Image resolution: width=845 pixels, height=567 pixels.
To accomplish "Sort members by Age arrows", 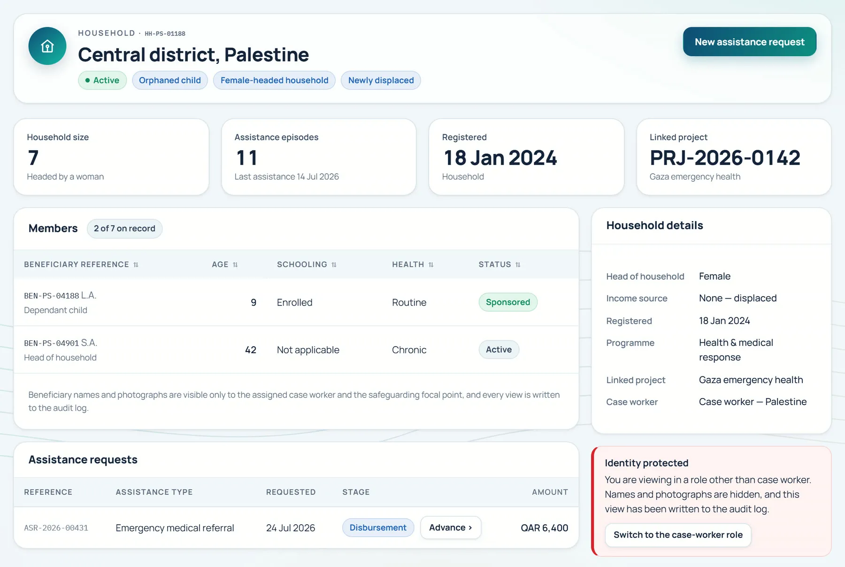I will 235,265.
